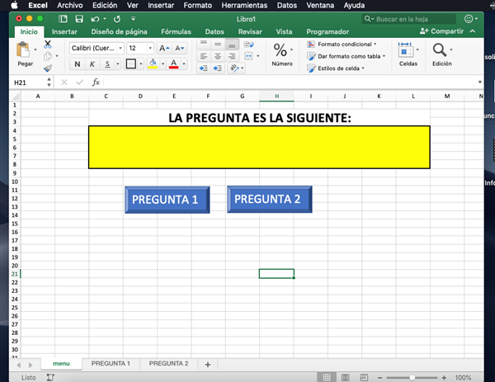Toggle center text horizontally
This screenshot has height=382, width=495.
[218, 56]
